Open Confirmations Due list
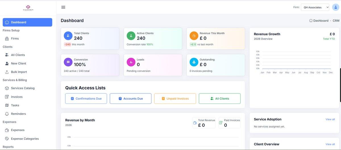This screenshot has height=150, width=341. (x=86, y=98)
